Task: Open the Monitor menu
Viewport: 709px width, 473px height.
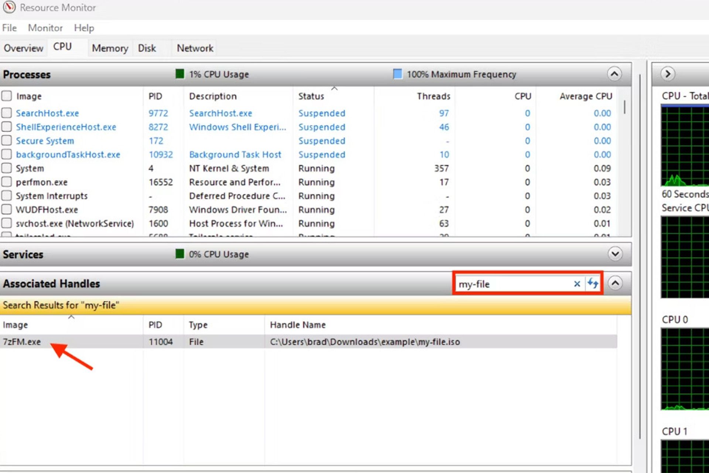Action: (x=45, y=28)
